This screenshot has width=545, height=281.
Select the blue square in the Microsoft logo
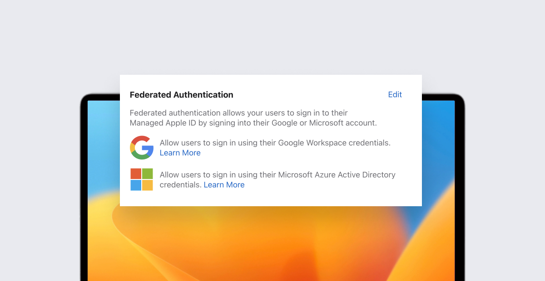(136, 184)
